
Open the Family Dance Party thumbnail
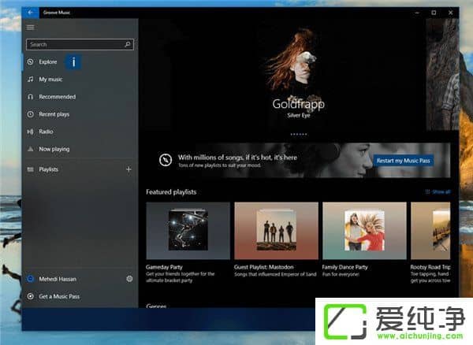pos(364,231)
